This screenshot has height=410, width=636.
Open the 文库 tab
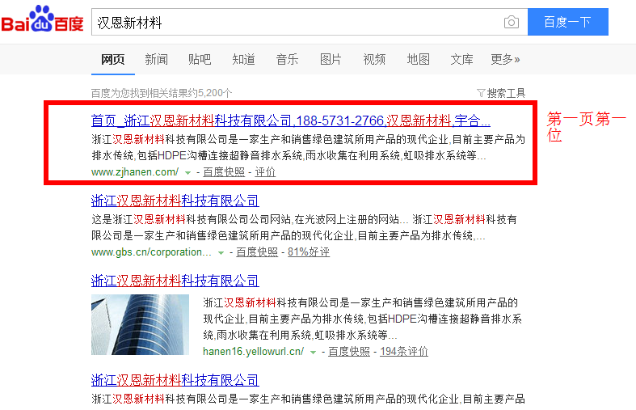(461, 59)
